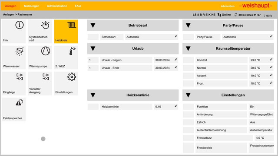Viewport: 278px width, 156px height.
Task: Collapse the Einstellungen section triangle
Action: (188, 95)
